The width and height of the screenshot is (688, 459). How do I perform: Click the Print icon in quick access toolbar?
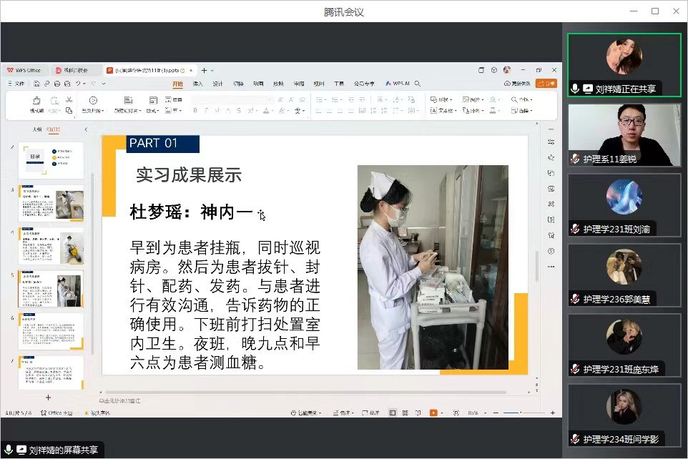click(56, 84)
